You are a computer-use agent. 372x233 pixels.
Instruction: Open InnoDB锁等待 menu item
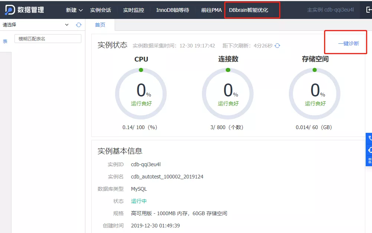tap(173, 10)
